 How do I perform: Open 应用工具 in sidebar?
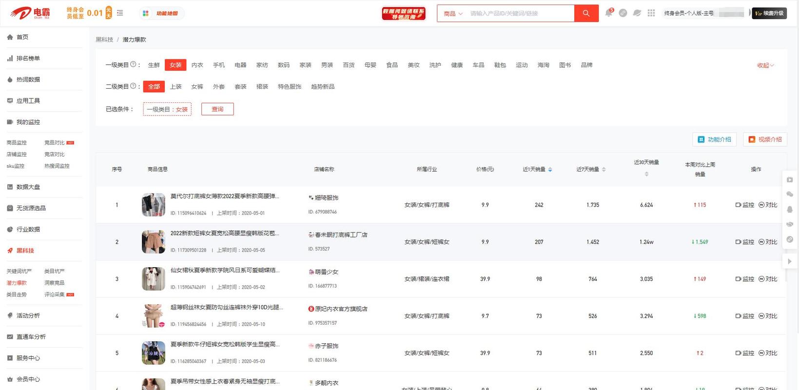coord(28,101)
